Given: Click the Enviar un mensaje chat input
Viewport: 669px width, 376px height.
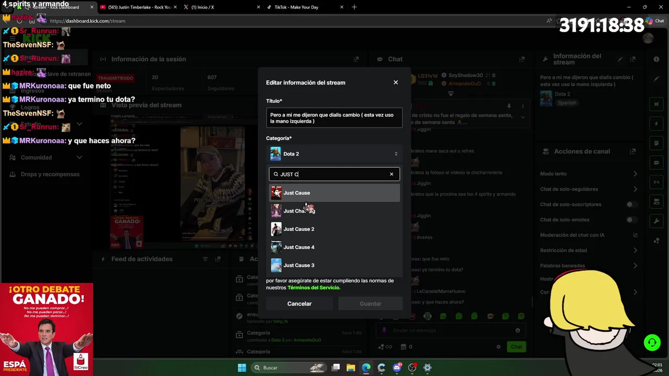Looking at the screenshot, I should tap(449, 331).
